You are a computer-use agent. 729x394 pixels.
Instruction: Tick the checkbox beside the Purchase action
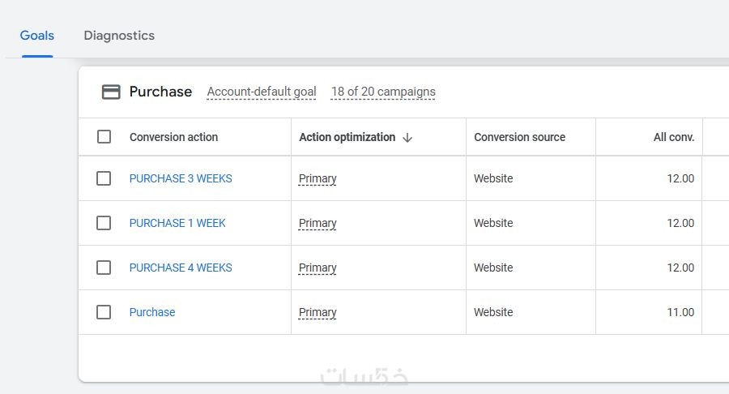point(104,312)
